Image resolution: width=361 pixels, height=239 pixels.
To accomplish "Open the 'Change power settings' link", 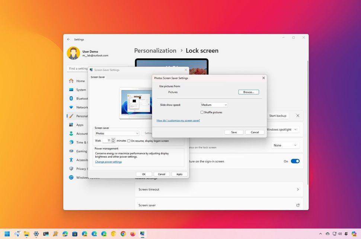I will point(108,162).
